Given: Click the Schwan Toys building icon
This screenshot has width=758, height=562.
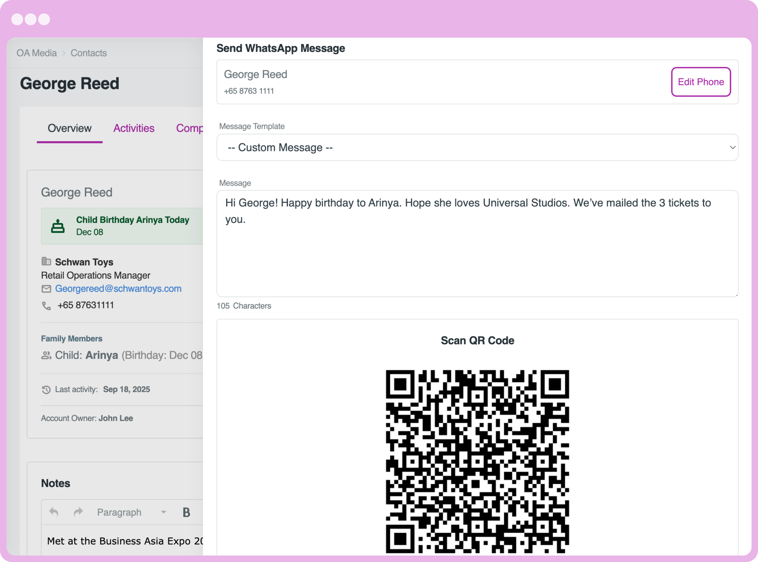Looking at the screenshot, I should click(46, 261).
